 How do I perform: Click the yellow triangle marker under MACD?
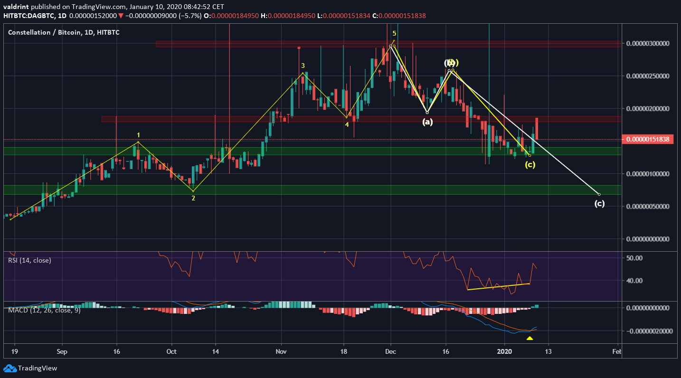tap(530, 338)
